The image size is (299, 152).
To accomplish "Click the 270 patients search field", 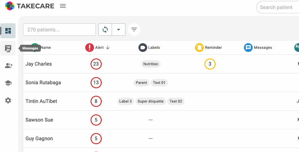I will click(59, 30).
